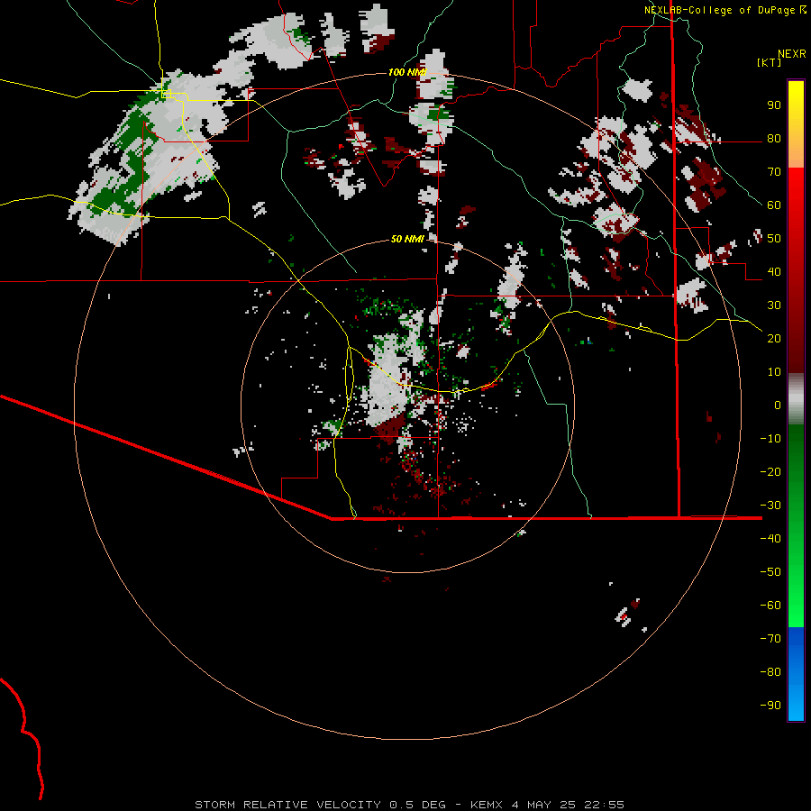Click the 20 value on velocity scale
The image size is (811, 811).
tap(774, 338)
